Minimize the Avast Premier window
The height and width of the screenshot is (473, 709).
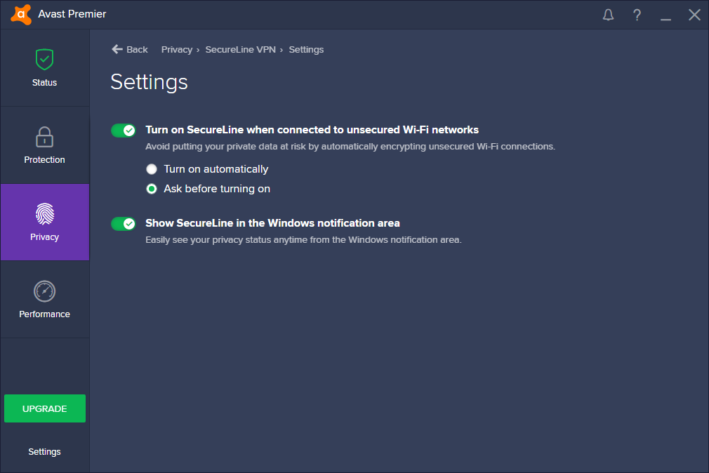[x=665, y=19]
